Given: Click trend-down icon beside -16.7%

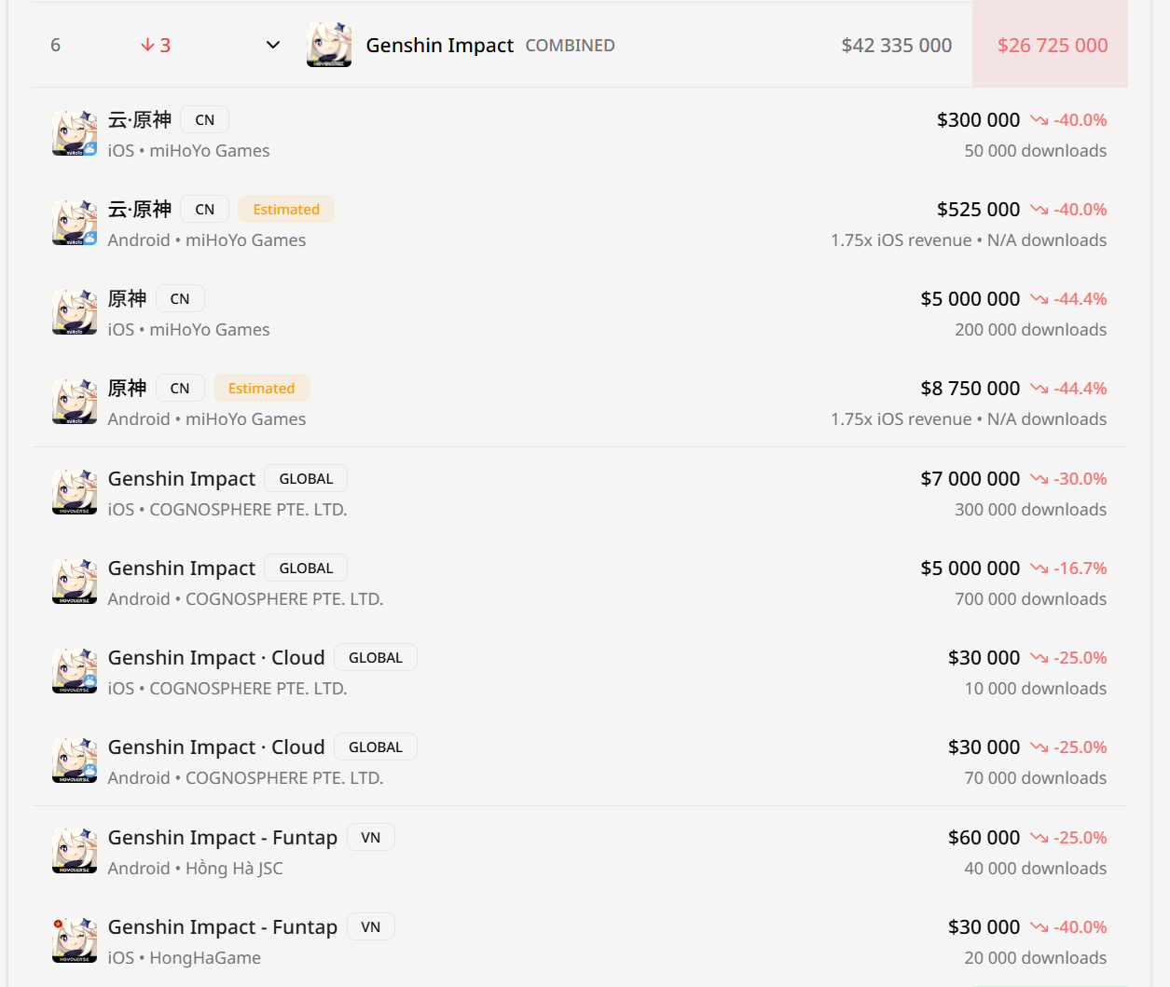Looking at the screenshot, I should [1039, 569].
